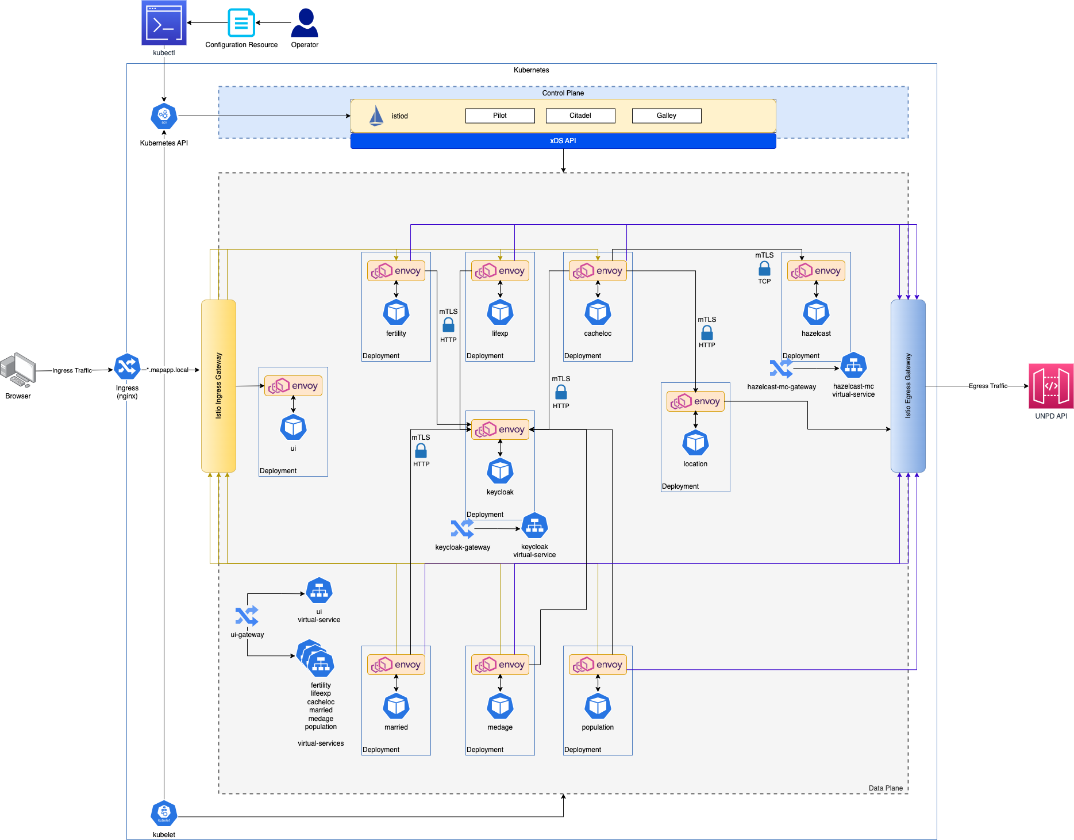The height and width of the screenshot is (840, 1074).
Task: Click the lock icon above location deployment
Action: point(707,332)
